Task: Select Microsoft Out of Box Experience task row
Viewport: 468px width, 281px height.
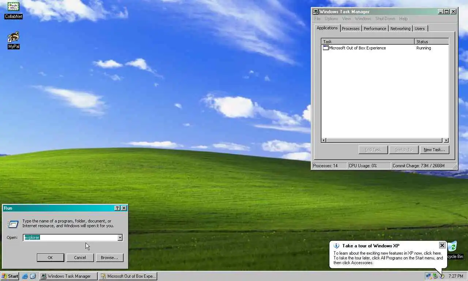Action: (385, 48)
